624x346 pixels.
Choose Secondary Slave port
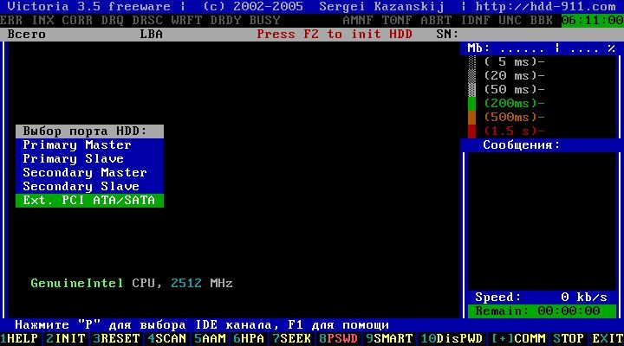pos(89,186)
